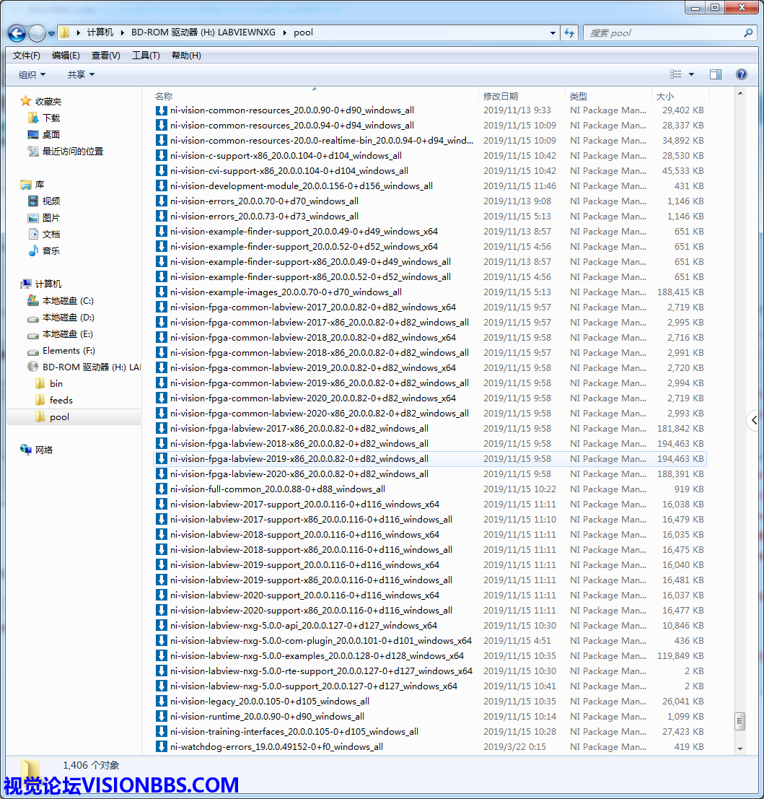Click the Forward navigation arrow
This screenshot has width=764, height=799.
coord(37,34)
